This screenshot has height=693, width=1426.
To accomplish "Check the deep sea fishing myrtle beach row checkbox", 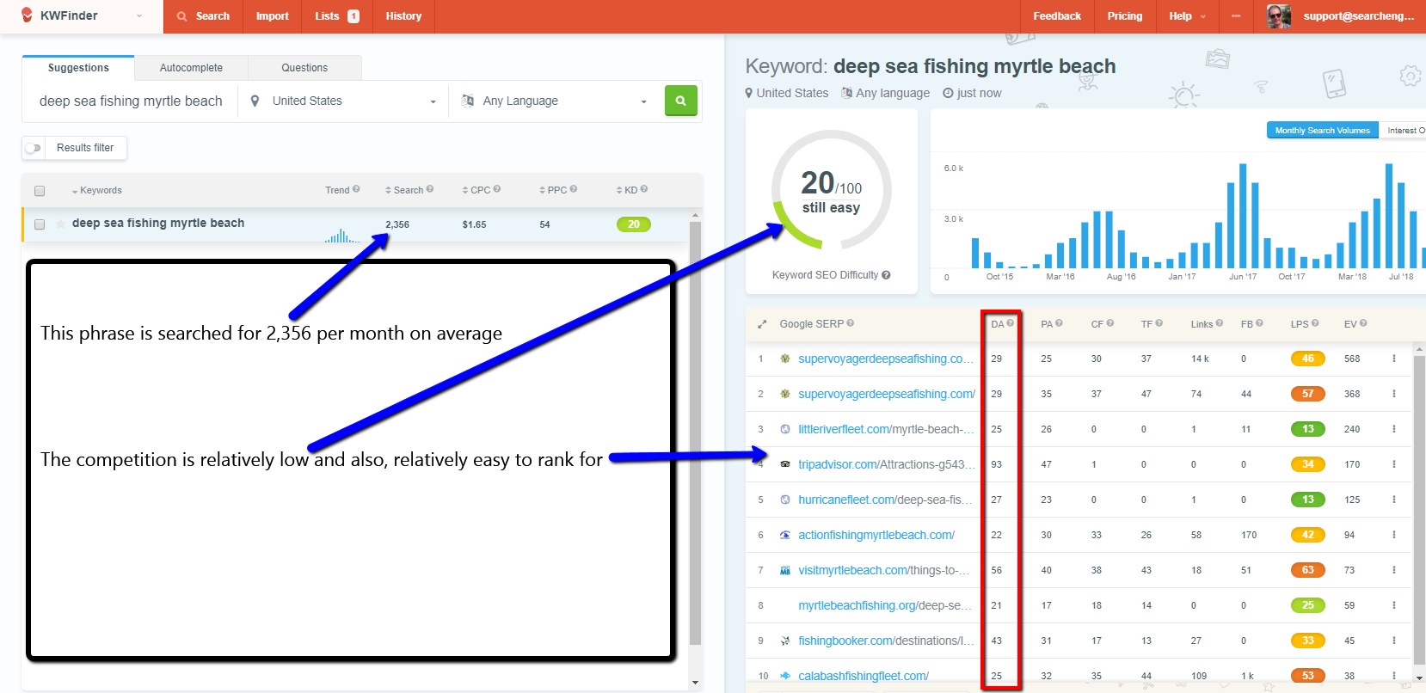I will pyautogui.click(x=40, y=224).
